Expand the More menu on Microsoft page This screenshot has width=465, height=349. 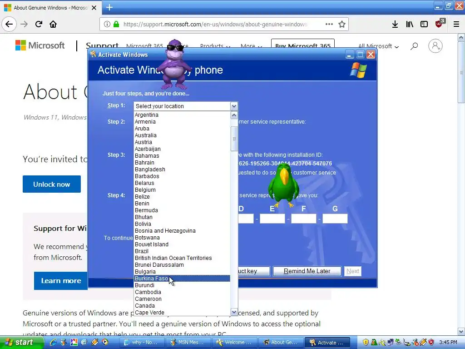click(x=251, y=46)
